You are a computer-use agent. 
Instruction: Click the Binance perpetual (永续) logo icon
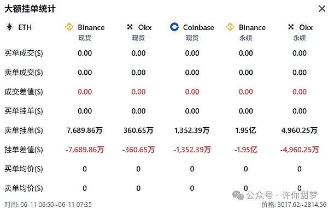tap(230, 27)
